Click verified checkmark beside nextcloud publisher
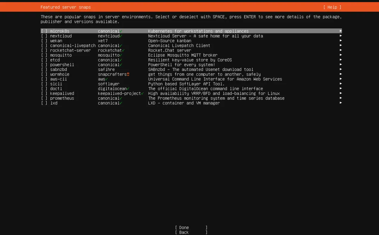The width and height of the screenshot is (379, 235). [x=121, y=36]
